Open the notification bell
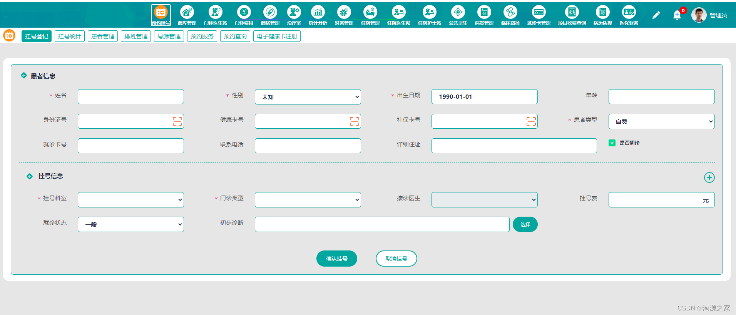 [x=677, y=15]
